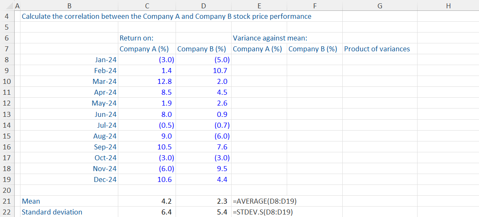This screenshot has width=479, height=217.
Task: Select row 8 header
Action: coord(8,60)
